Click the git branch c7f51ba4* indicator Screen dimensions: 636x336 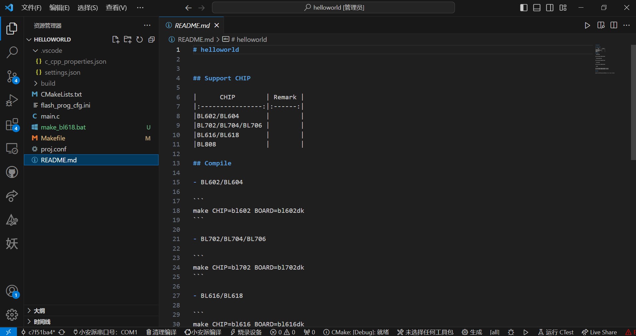[38, 332]
